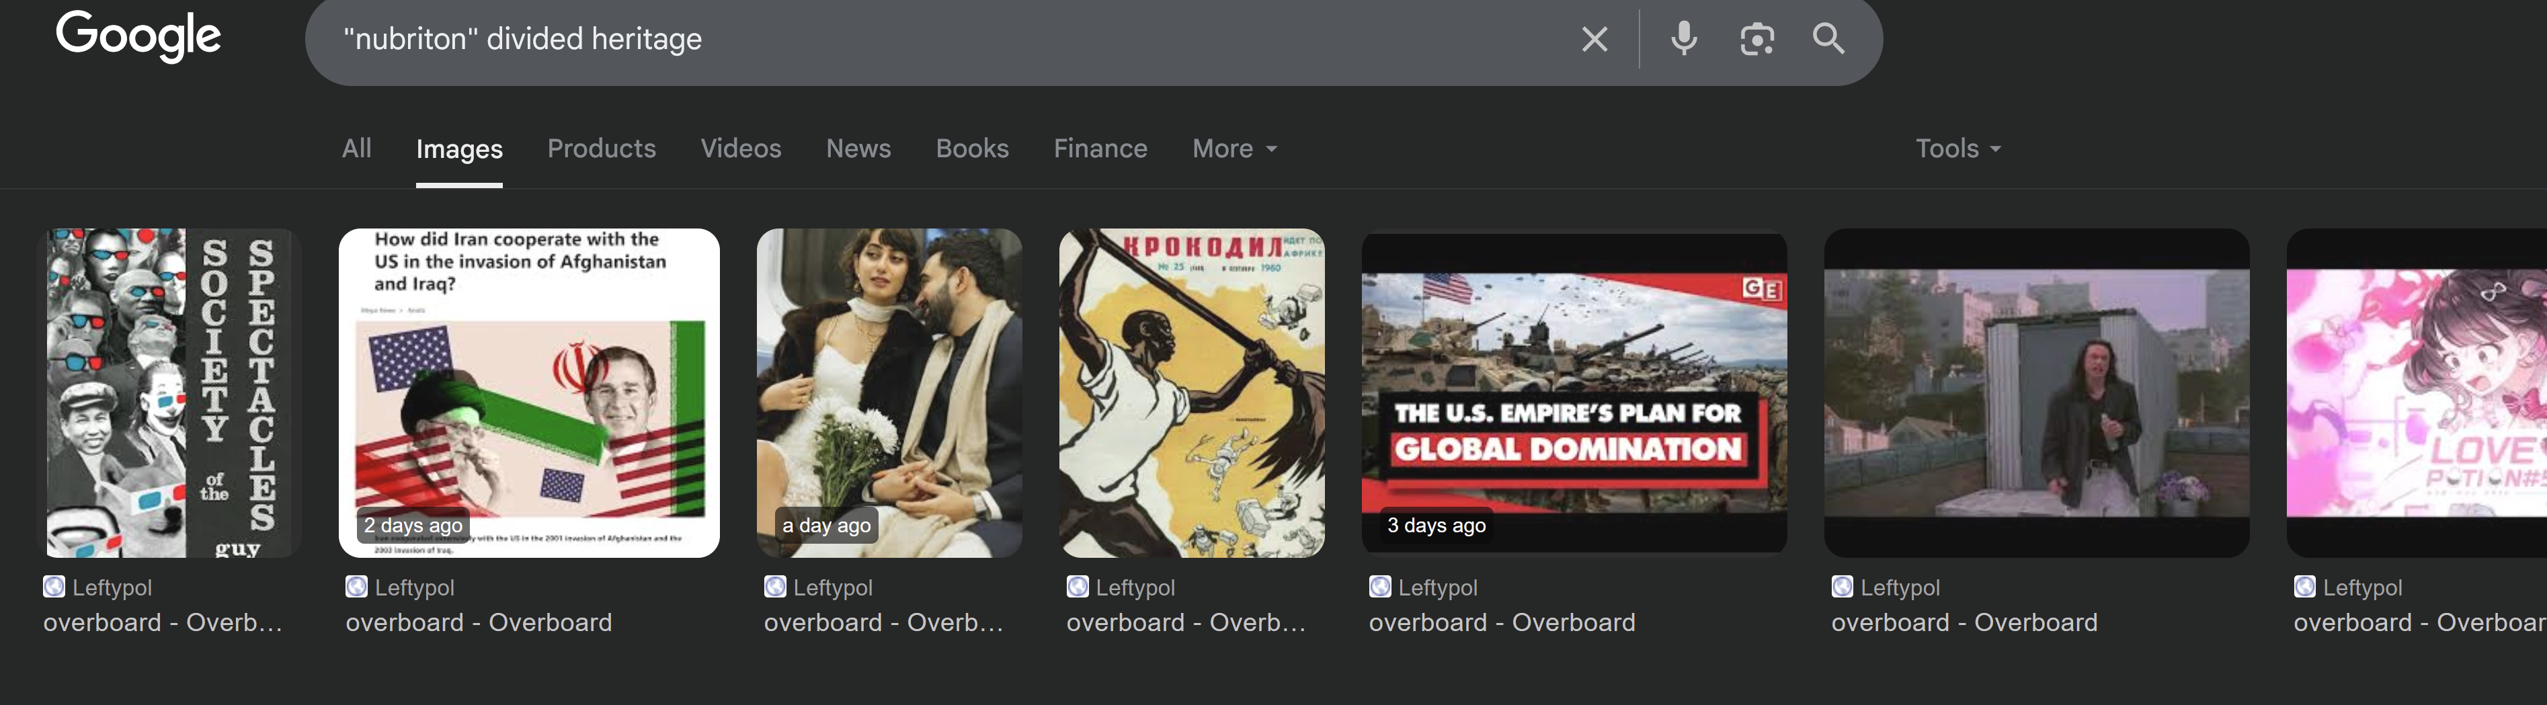
Task: Click the 'a day ago' badge on wedding image
Action: 827,525
